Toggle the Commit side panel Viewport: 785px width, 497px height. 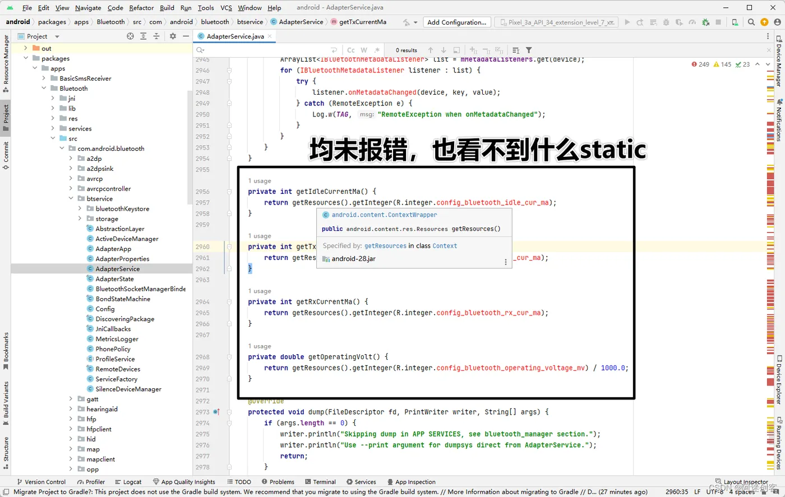click(6, 156)
